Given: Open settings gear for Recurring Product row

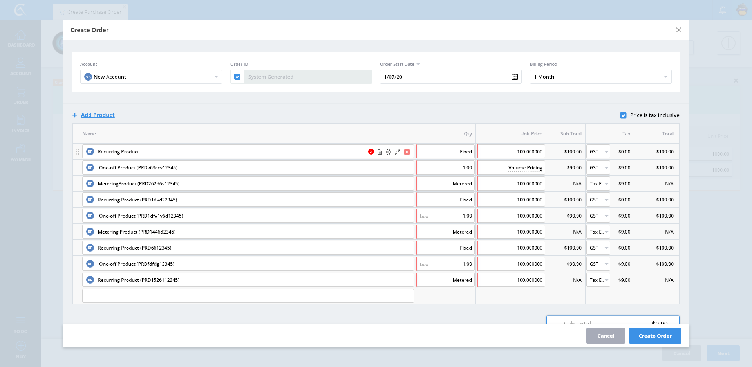Looking at the screenshot, I should (x=388, y=152).
